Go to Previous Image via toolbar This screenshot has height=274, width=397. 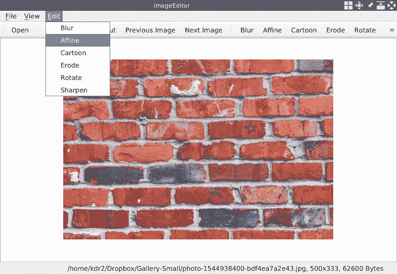(150, 30)
